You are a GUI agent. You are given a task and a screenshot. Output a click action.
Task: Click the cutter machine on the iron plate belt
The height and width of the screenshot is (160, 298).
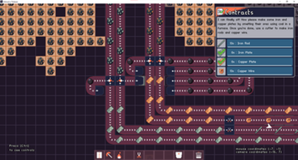point(229,130)
